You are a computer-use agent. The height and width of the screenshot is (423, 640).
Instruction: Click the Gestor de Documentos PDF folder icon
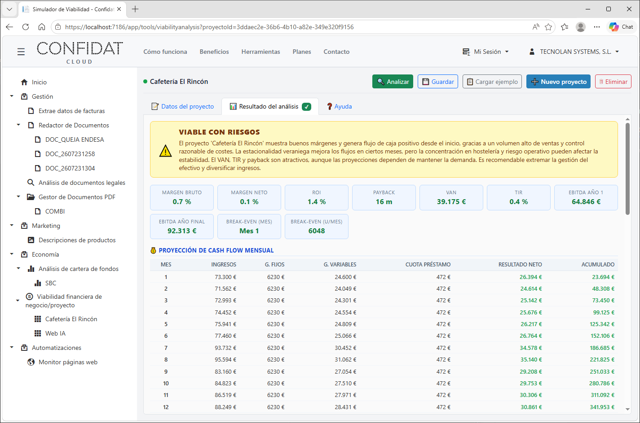(x=31, y=197)
